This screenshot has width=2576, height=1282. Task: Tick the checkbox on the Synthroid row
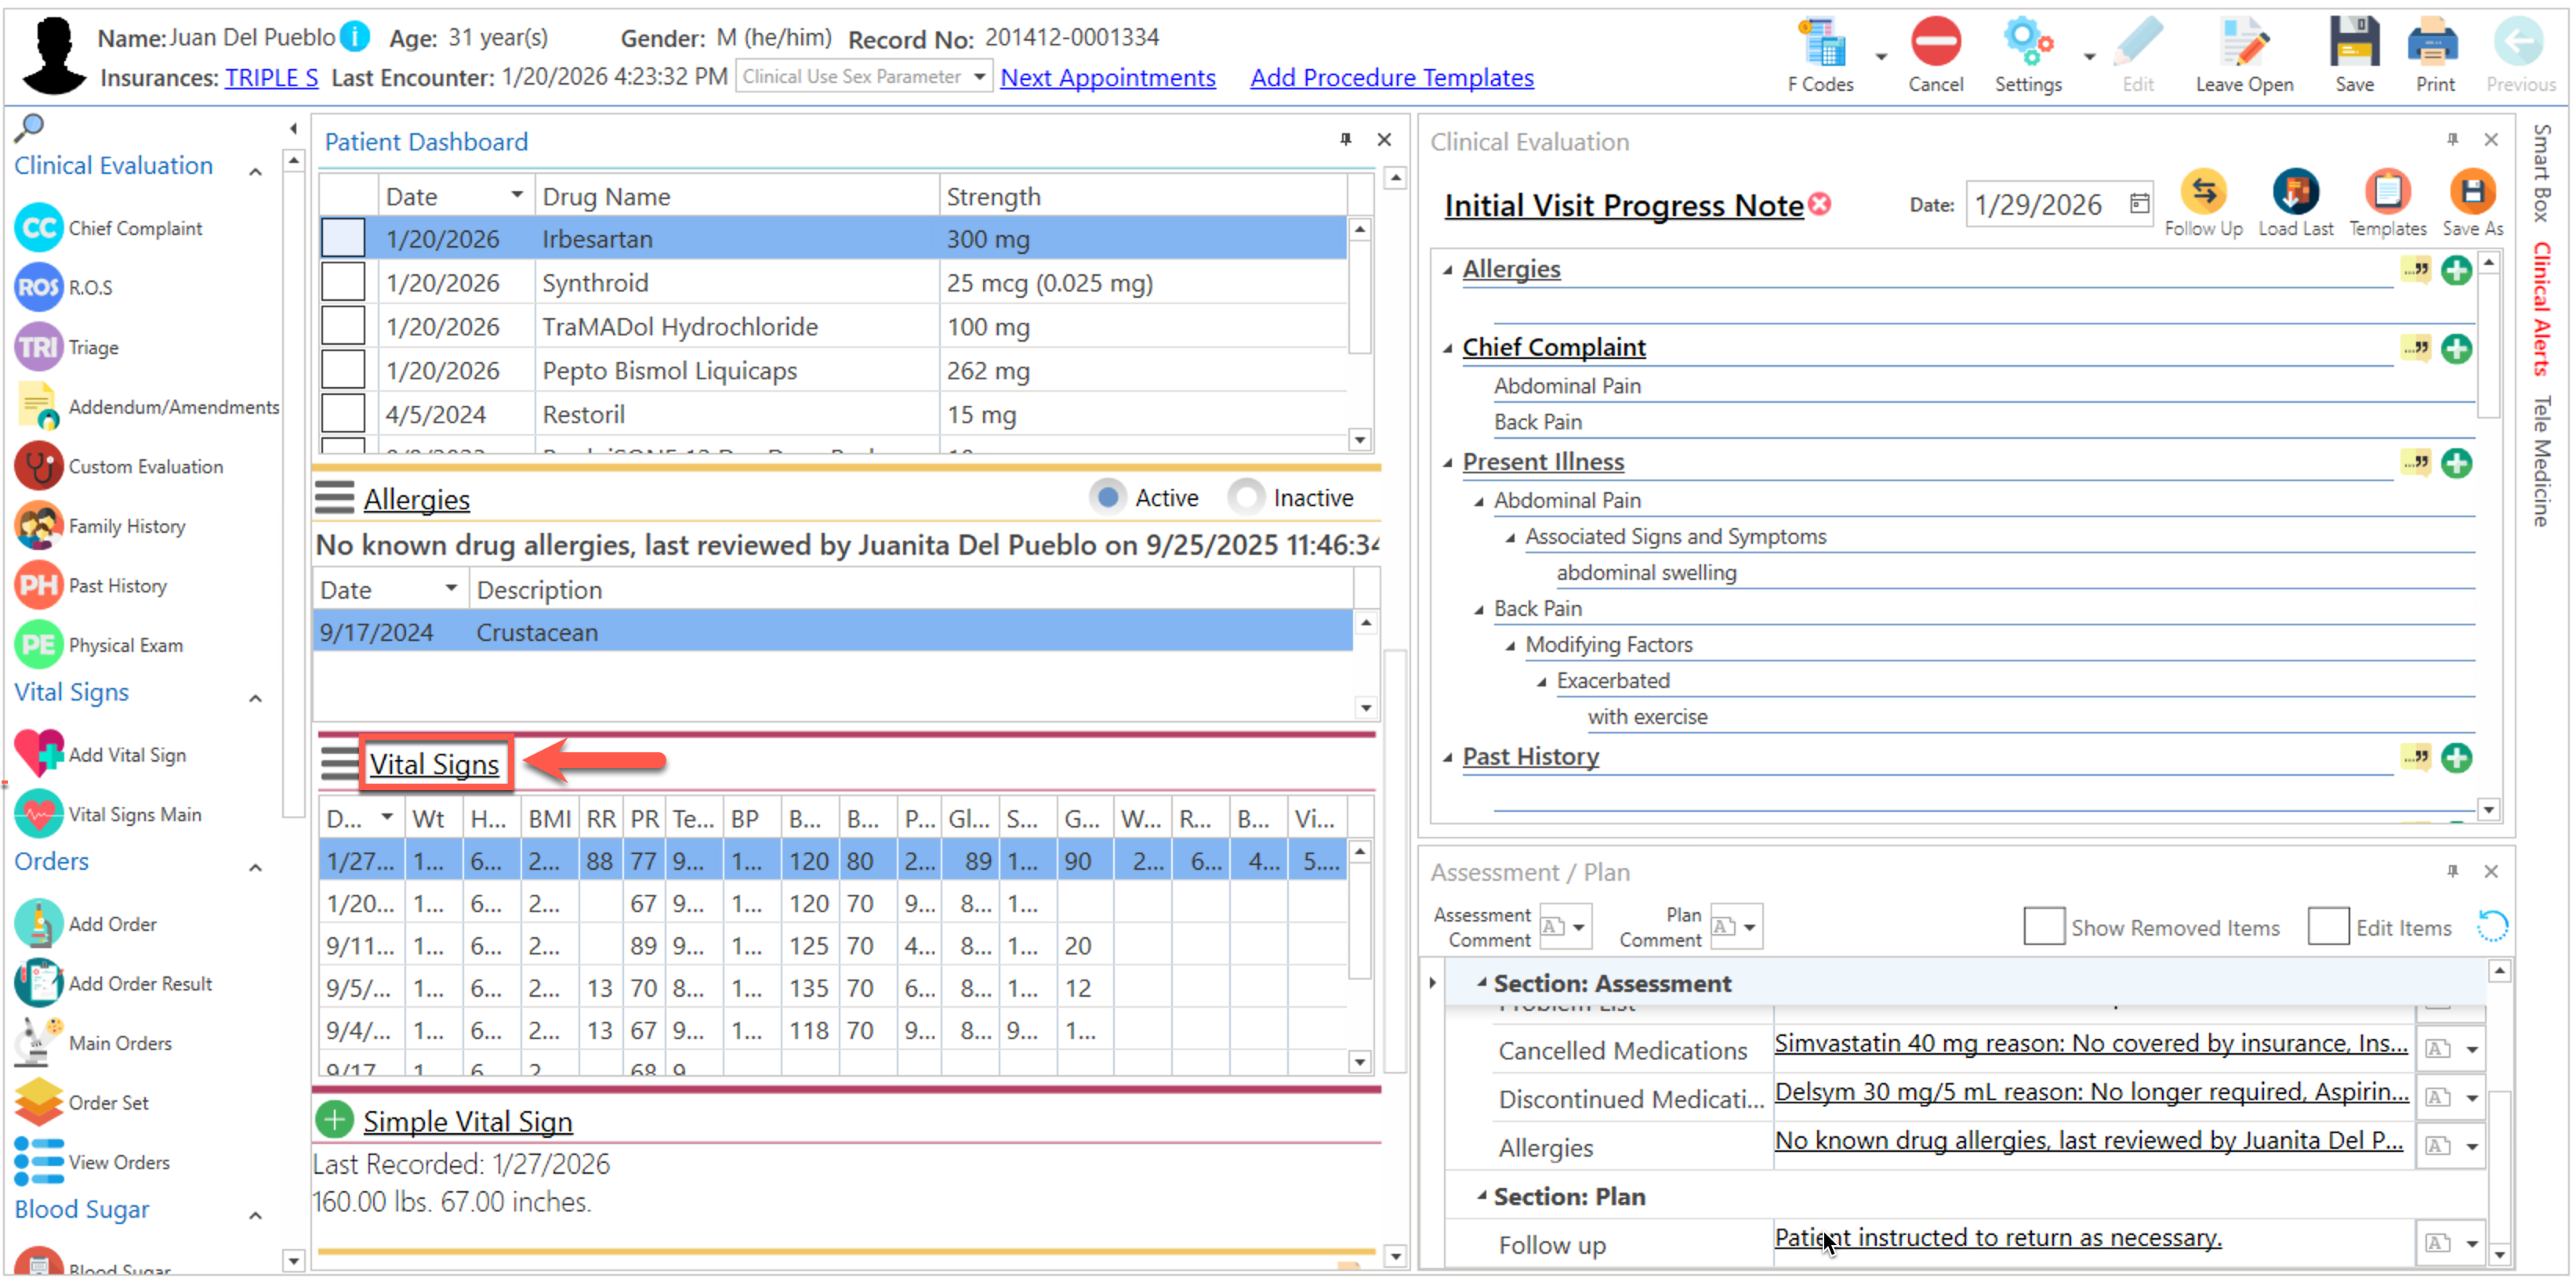click(343, 283)
